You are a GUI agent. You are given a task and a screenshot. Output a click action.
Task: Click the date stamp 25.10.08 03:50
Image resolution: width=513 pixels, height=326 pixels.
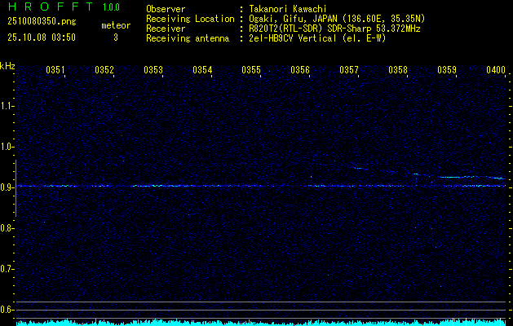pyautogui.click(x=42, y=37)
